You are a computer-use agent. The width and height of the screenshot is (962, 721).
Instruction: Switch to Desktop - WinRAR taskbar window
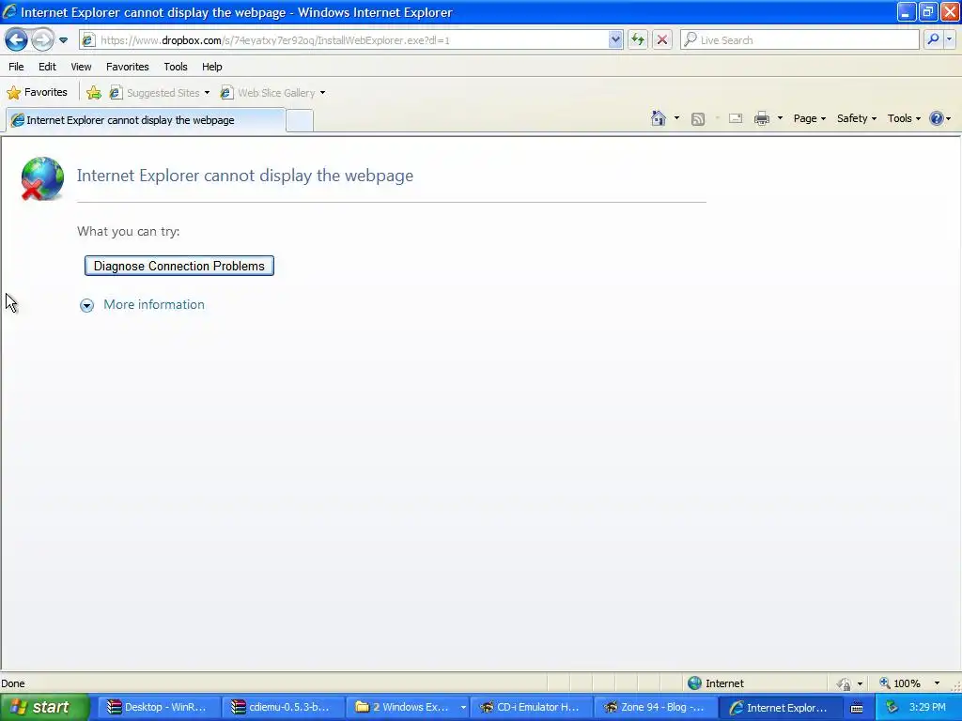158,708
